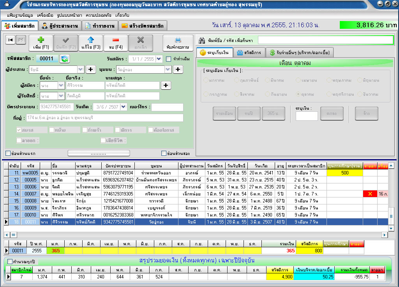Enable the จำค่าเดิม checkbox
Image resolution: width=399 pixels, height=287 pixels.
[x=168, y=59]
